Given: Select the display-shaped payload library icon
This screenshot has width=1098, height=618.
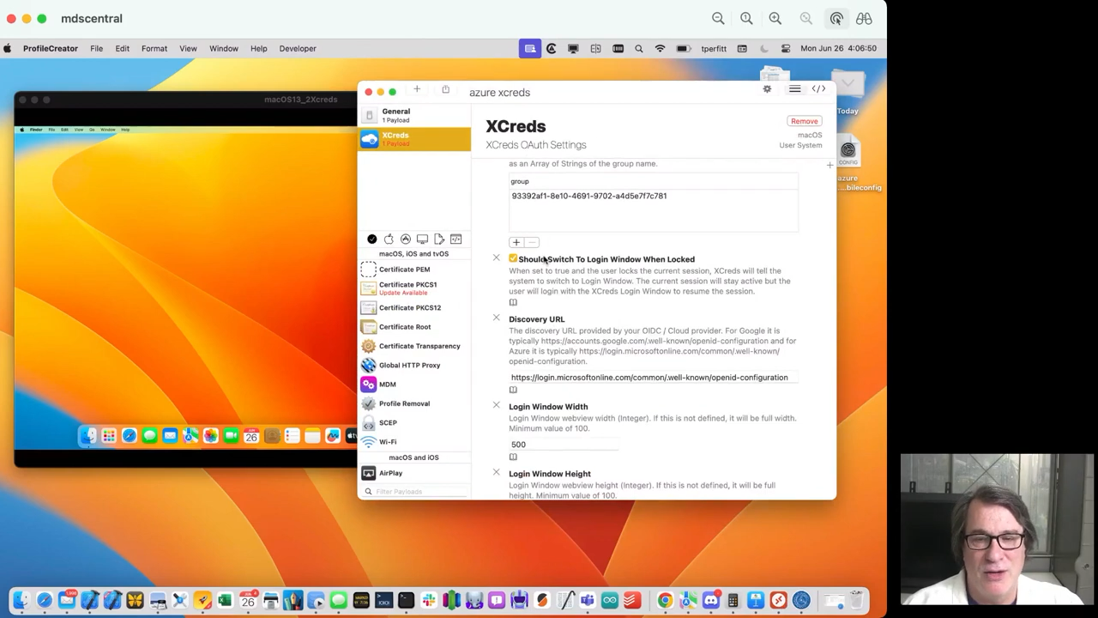Looking at the screenshot, I should click(x=422, y=239).
